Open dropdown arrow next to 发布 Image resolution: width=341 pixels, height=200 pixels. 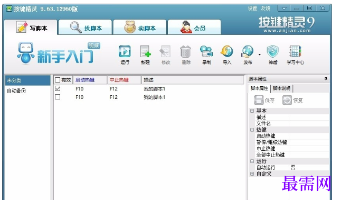click(260, 54)
